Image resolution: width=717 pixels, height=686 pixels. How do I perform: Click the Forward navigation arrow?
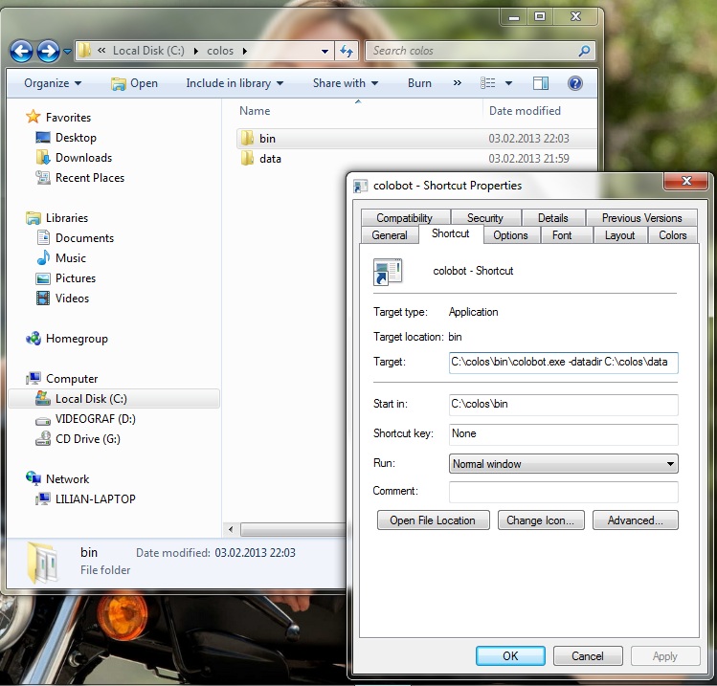(48, 52)
